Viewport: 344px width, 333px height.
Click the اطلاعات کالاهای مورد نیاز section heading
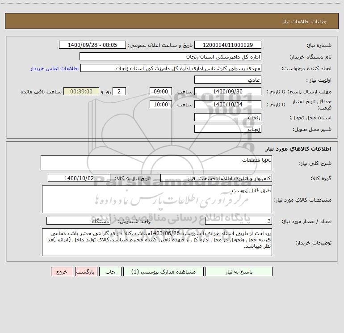click(298, 149)
